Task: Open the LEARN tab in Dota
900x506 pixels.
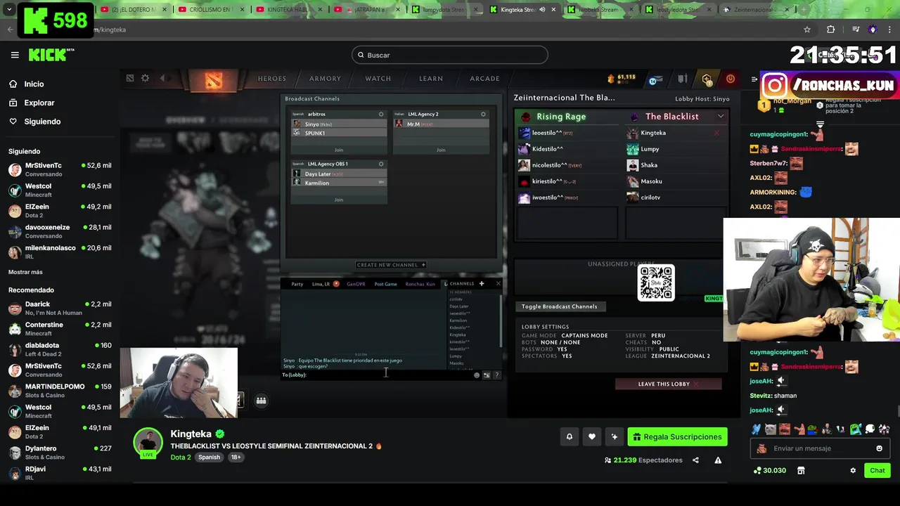Action: pos(431,79)
